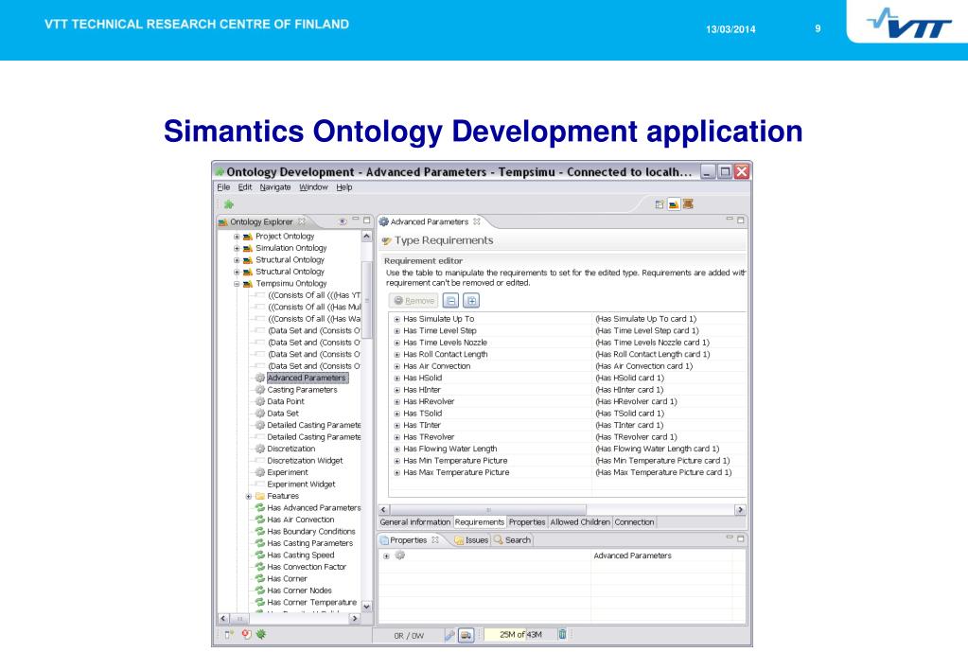Expand the Has TRevolver requirement
968x670 pixels.
pos(397,437)
